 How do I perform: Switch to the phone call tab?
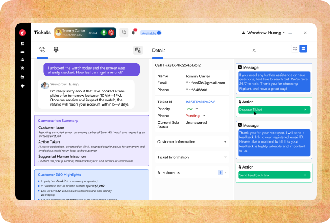(42, 49)
